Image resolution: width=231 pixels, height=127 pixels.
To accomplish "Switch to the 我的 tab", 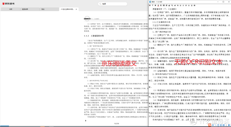I will [x=49, y=9].
